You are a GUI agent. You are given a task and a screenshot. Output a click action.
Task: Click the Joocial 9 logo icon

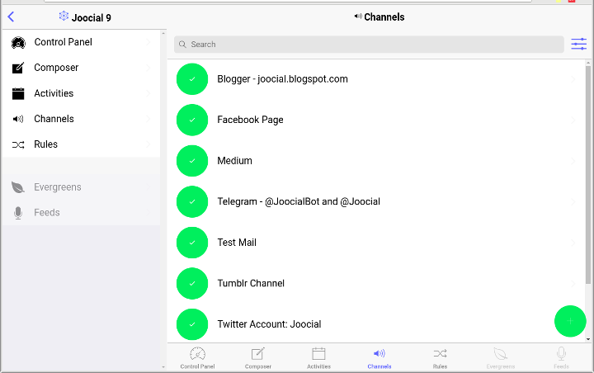[x=64, y=16]
